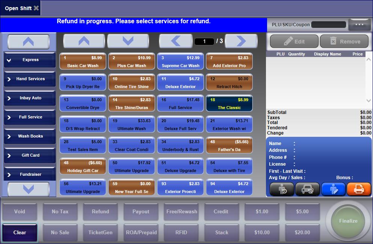Click the vehicle history car icon
This screenshot has width=373, height=244.
point(307,189)
